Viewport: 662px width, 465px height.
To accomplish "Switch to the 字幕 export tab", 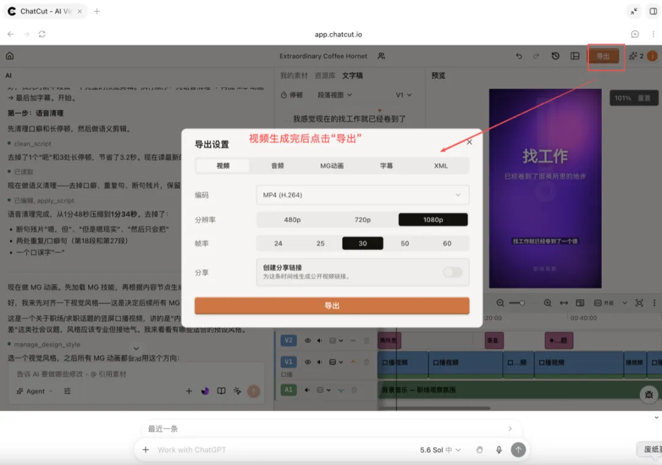I will point(386,166).
